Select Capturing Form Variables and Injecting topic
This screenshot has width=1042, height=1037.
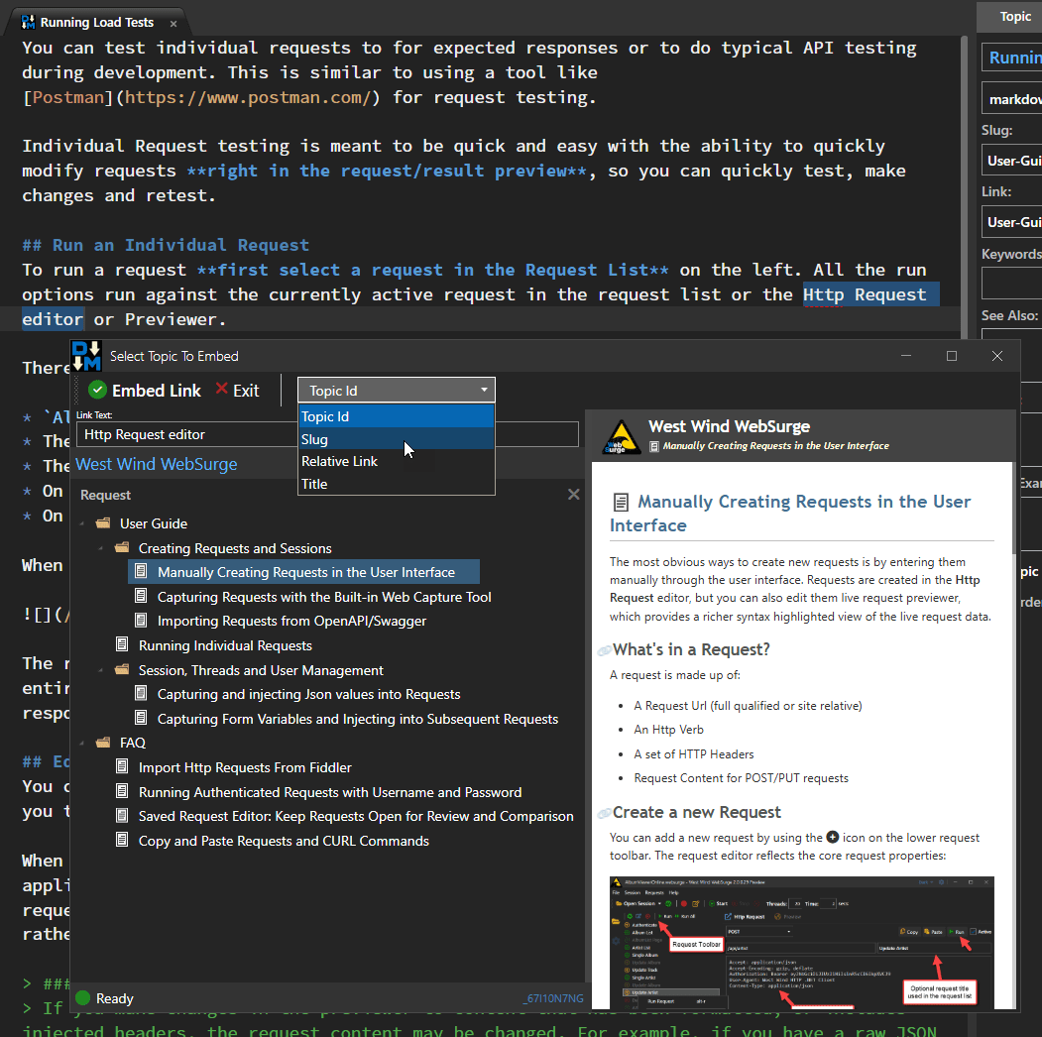(358, 719)
